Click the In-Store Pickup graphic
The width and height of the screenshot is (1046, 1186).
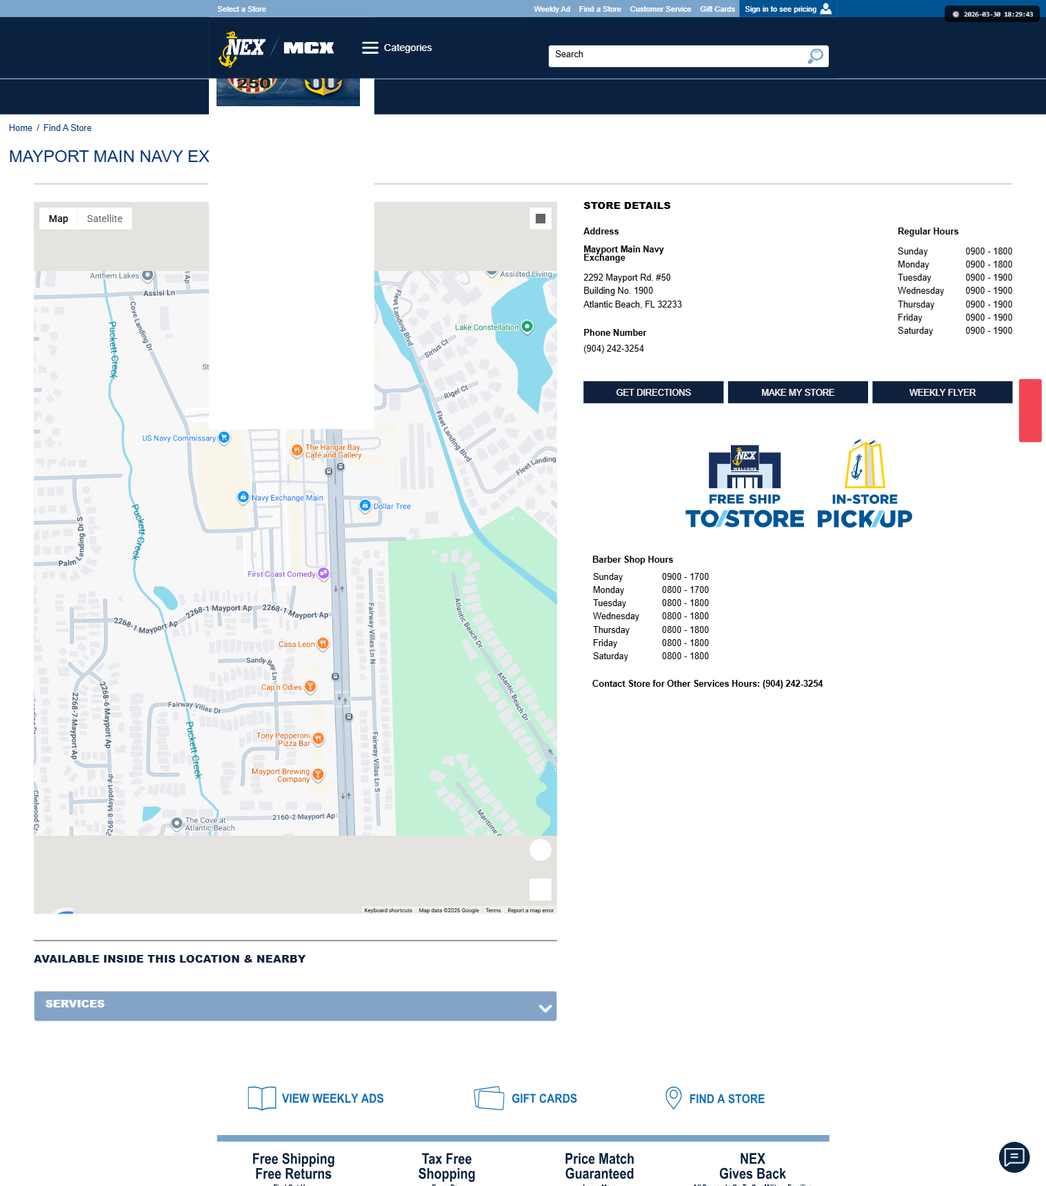pos(865,484)
